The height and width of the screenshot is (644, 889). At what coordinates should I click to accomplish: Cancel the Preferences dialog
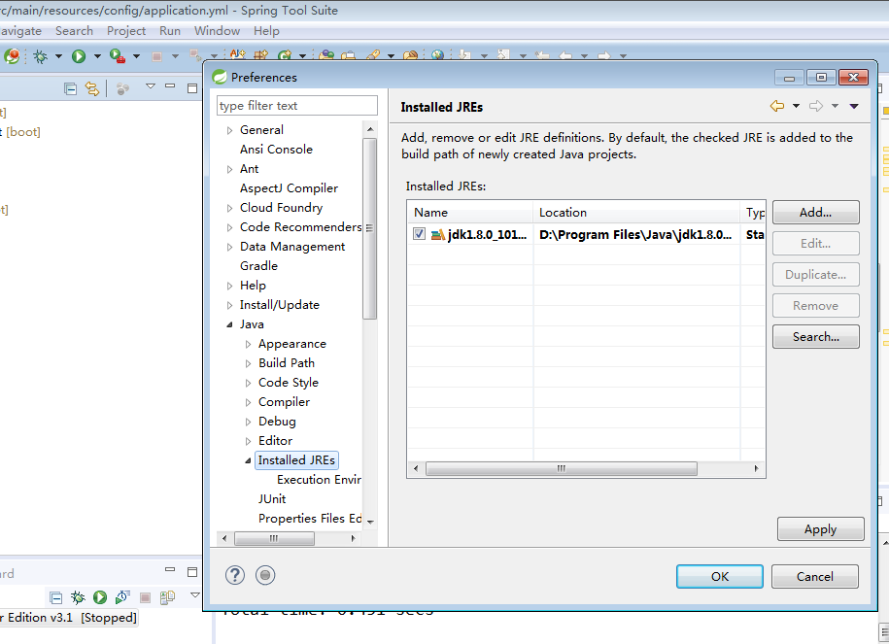coord(815,577)
